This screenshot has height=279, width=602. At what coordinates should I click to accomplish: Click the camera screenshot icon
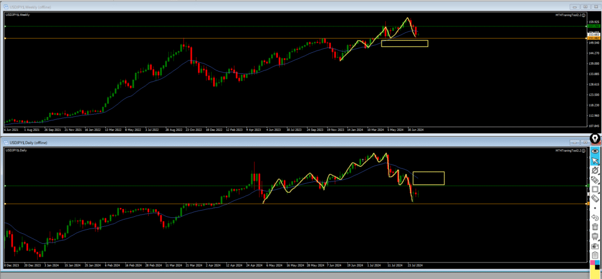pos(595,246)
